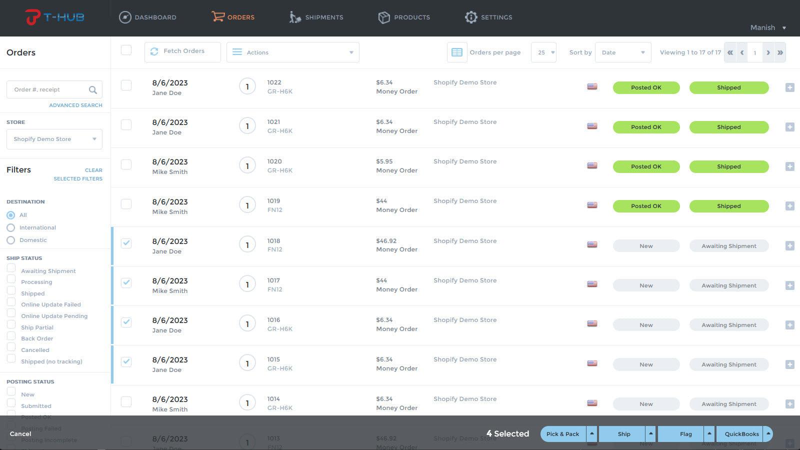
Task: Open Products via the box icon
Action: [384, 16]
